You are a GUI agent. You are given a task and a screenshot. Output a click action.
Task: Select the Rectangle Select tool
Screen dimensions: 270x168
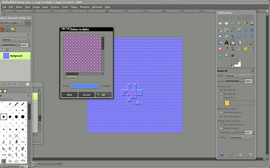click(x=220, y=23)
